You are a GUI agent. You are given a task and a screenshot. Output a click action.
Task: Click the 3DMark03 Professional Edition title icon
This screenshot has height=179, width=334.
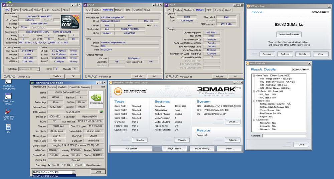111,83
